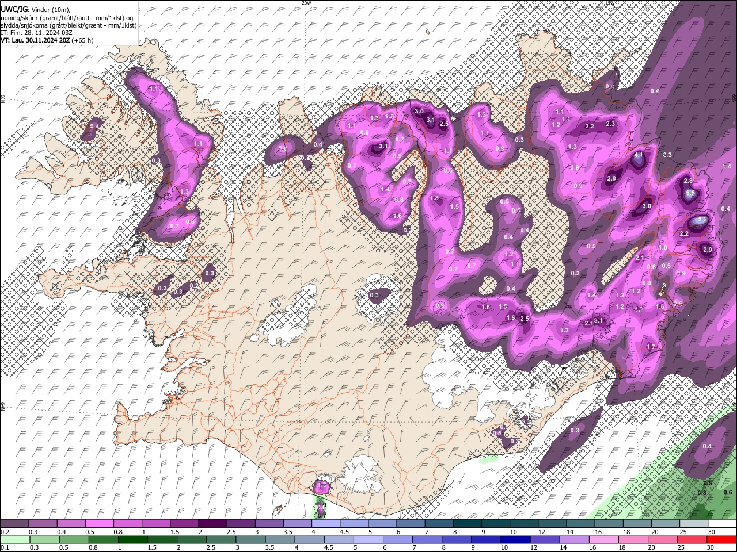Pick the light lavender upper legend swatch for 4

click(x=325, y=524)
